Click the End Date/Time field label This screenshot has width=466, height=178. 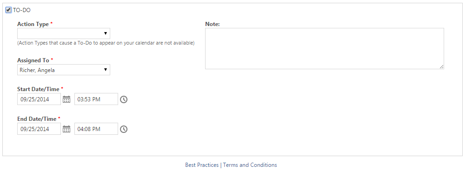[37, 119]
